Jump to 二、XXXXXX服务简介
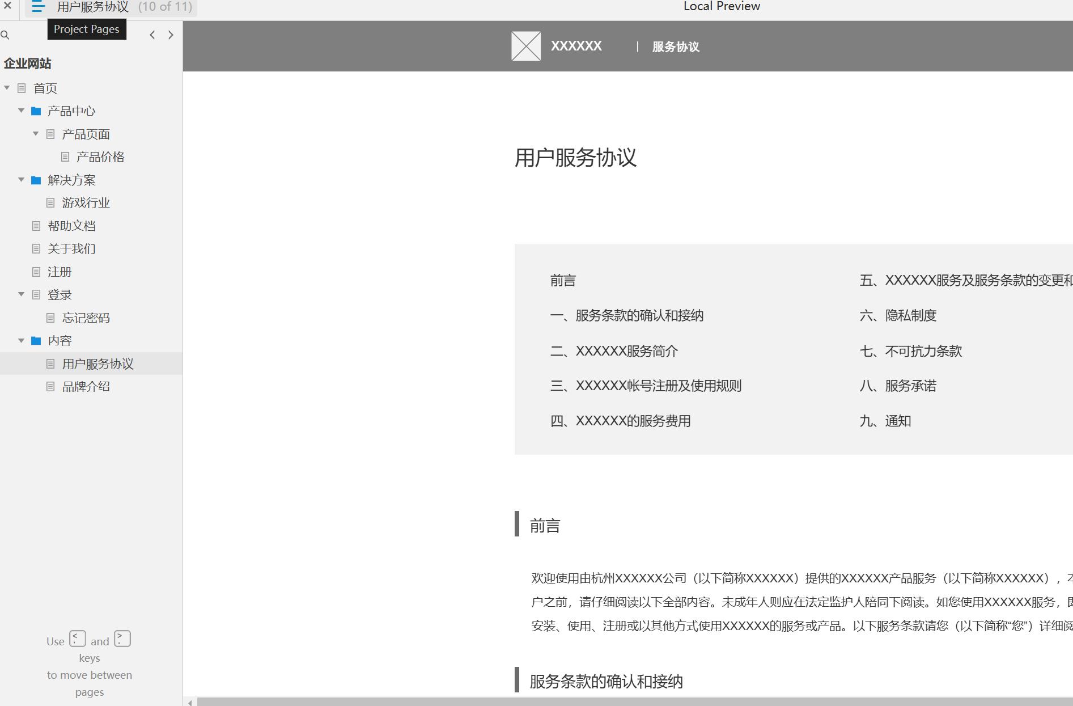Viewport: 1073px width, 706px height. (614, 352)
